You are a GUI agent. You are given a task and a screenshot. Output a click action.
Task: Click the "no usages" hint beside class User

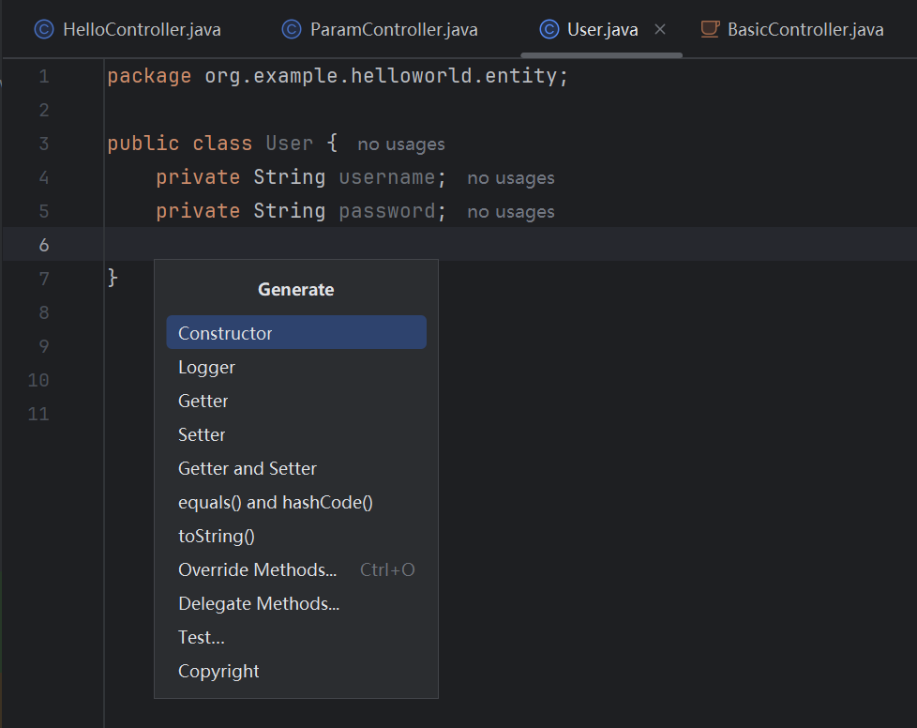401,144
